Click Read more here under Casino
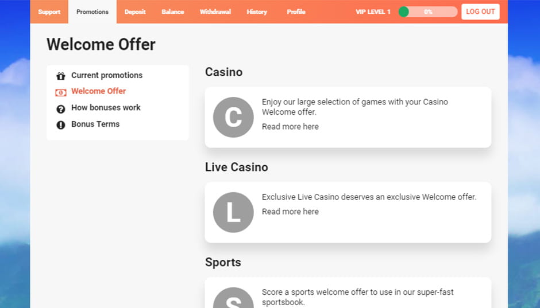The height and width of the screenshot is (308, 540). pos(290,127)
